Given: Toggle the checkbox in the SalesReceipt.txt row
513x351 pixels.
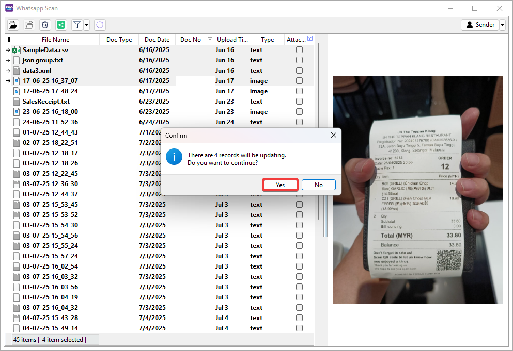Looking at the screenshot, I should click(x=299, y=102).
